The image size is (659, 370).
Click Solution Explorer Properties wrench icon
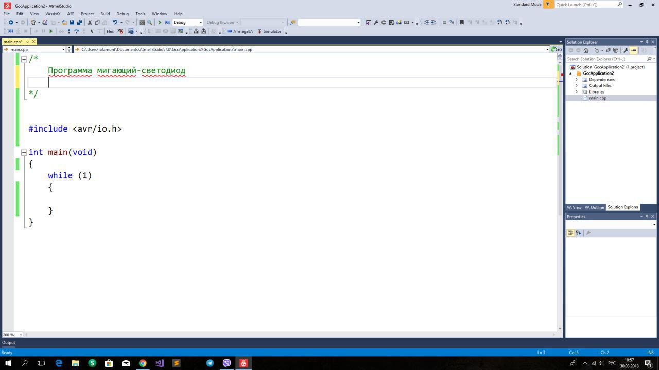[626, 50]
